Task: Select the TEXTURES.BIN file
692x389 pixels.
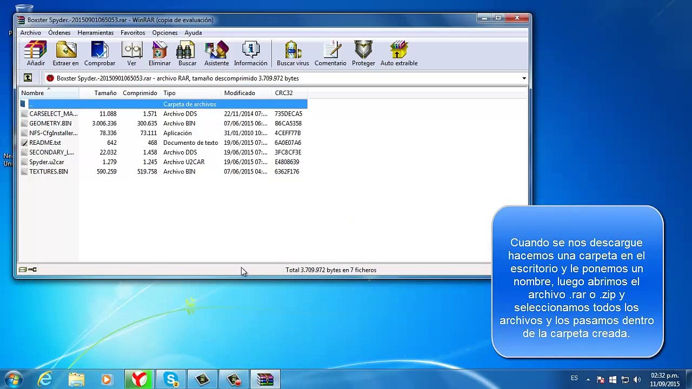Action: coord(49,172)
